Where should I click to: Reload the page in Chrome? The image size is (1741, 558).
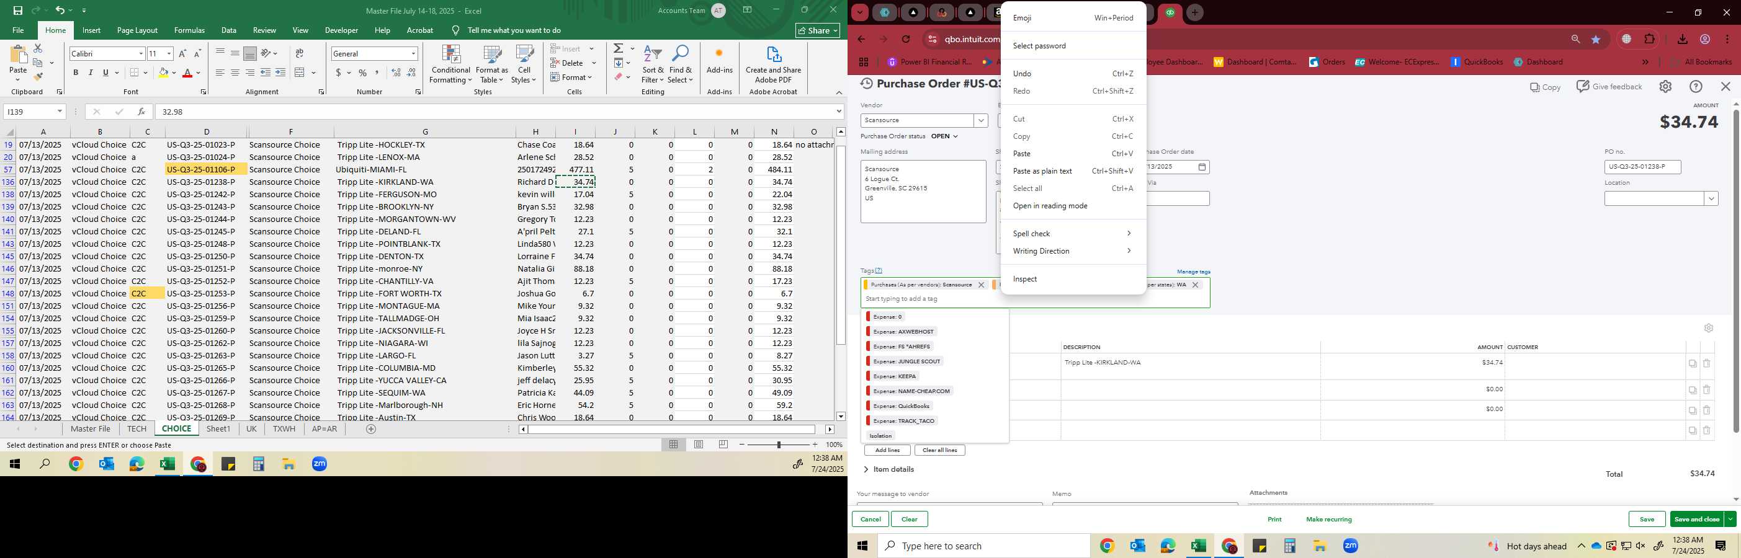[x=906, y=39]
